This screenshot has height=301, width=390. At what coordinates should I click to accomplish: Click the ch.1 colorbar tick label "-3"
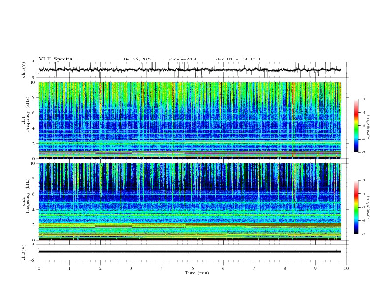pyautogui.click(x=363, y=99)
